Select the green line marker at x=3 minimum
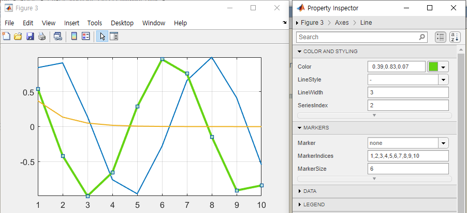This screenshot has width=467, height=213. pyautogui.click(x=87, y=196)
